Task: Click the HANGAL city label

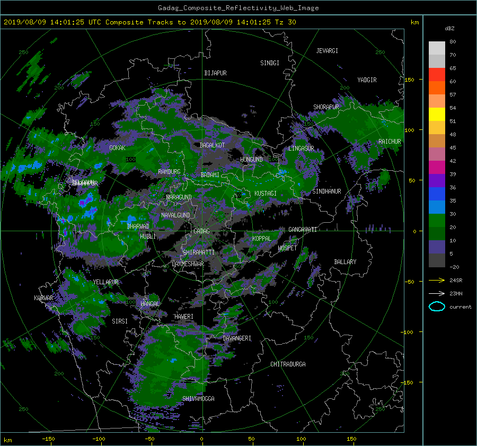Action: point(149,304)
